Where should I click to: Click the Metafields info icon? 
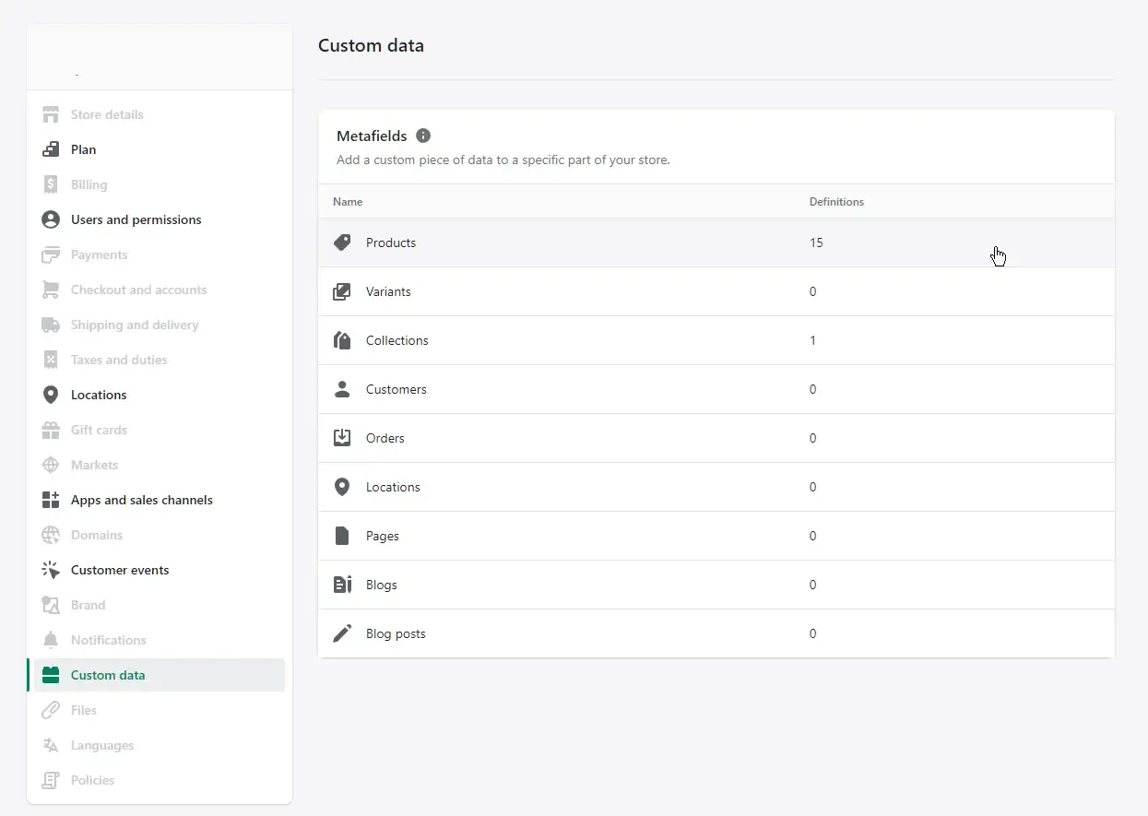[423, 136]
